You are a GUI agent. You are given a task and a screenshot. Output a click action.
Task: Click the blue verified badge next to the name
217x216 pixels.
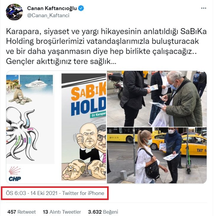point(81,8)
